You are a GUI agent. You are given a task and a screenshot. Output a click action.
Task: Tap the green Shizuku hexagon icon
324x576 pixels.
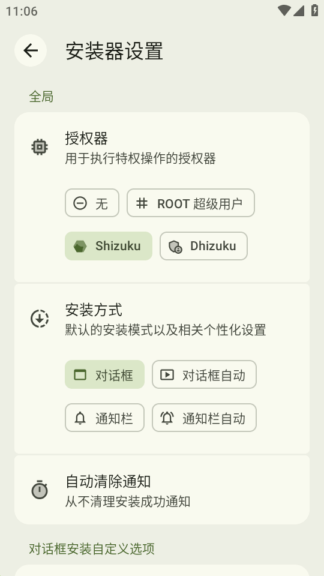[x=80, y=246]
